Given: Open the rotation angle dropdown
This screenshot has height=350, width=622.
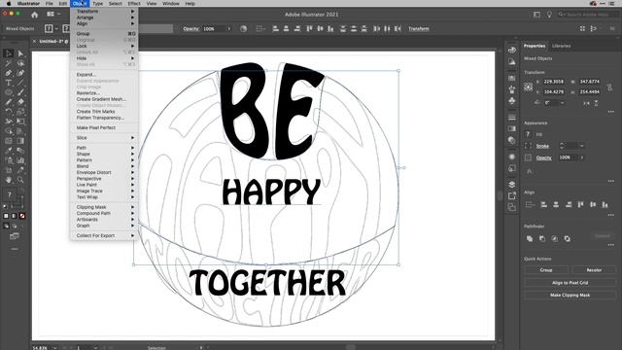Looking at the screenshot, I should pos(562,103).
